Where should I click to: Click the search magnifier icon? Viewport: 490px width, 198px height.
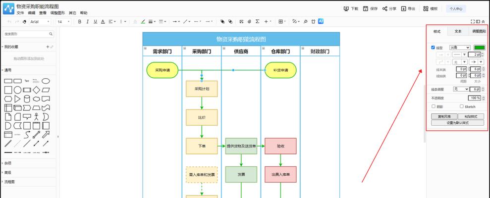click(51, 34)
